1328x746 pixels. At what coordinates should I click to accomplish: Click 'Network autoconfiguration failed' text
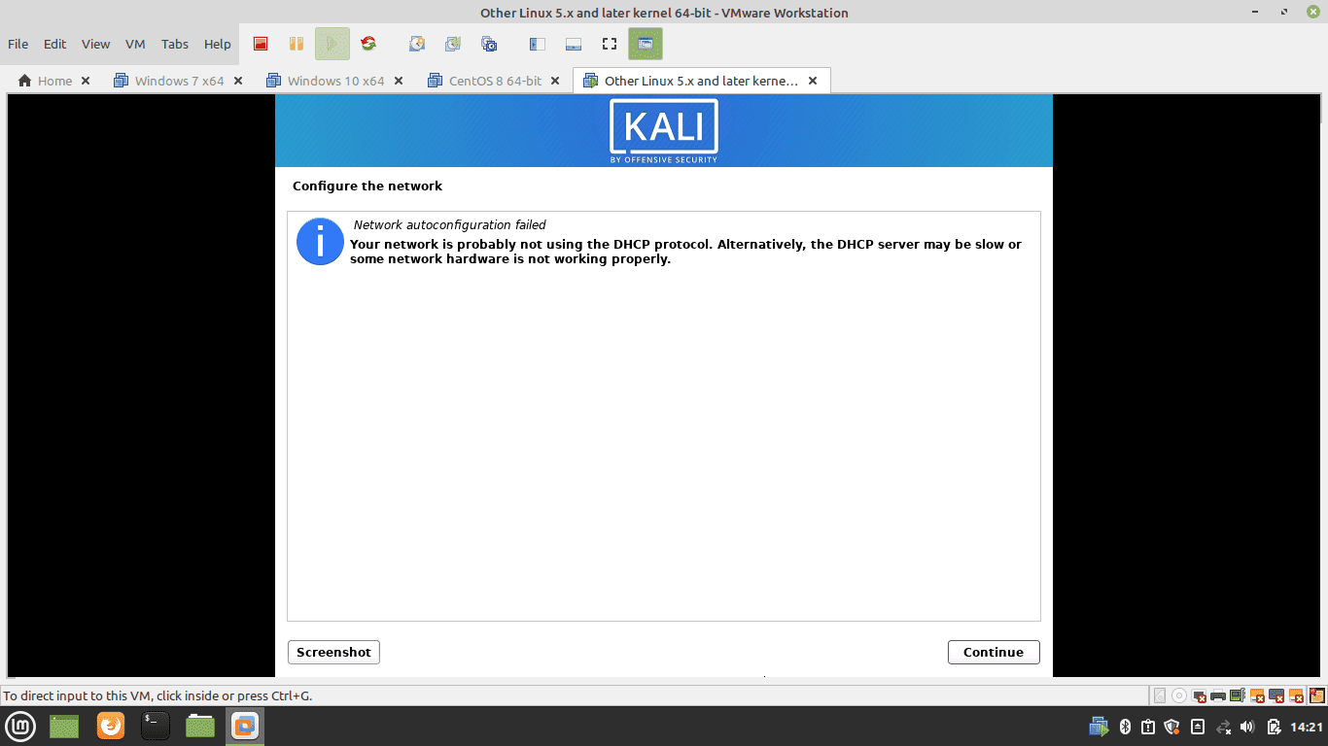click(449, 224)
